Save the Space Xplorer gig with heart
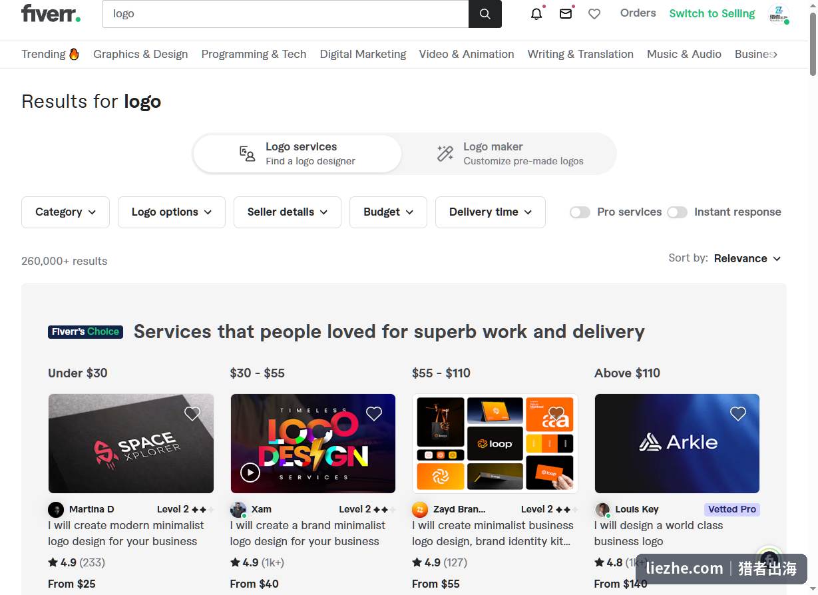The height and width of the screenshot is (595, 818). pos(192,414)
